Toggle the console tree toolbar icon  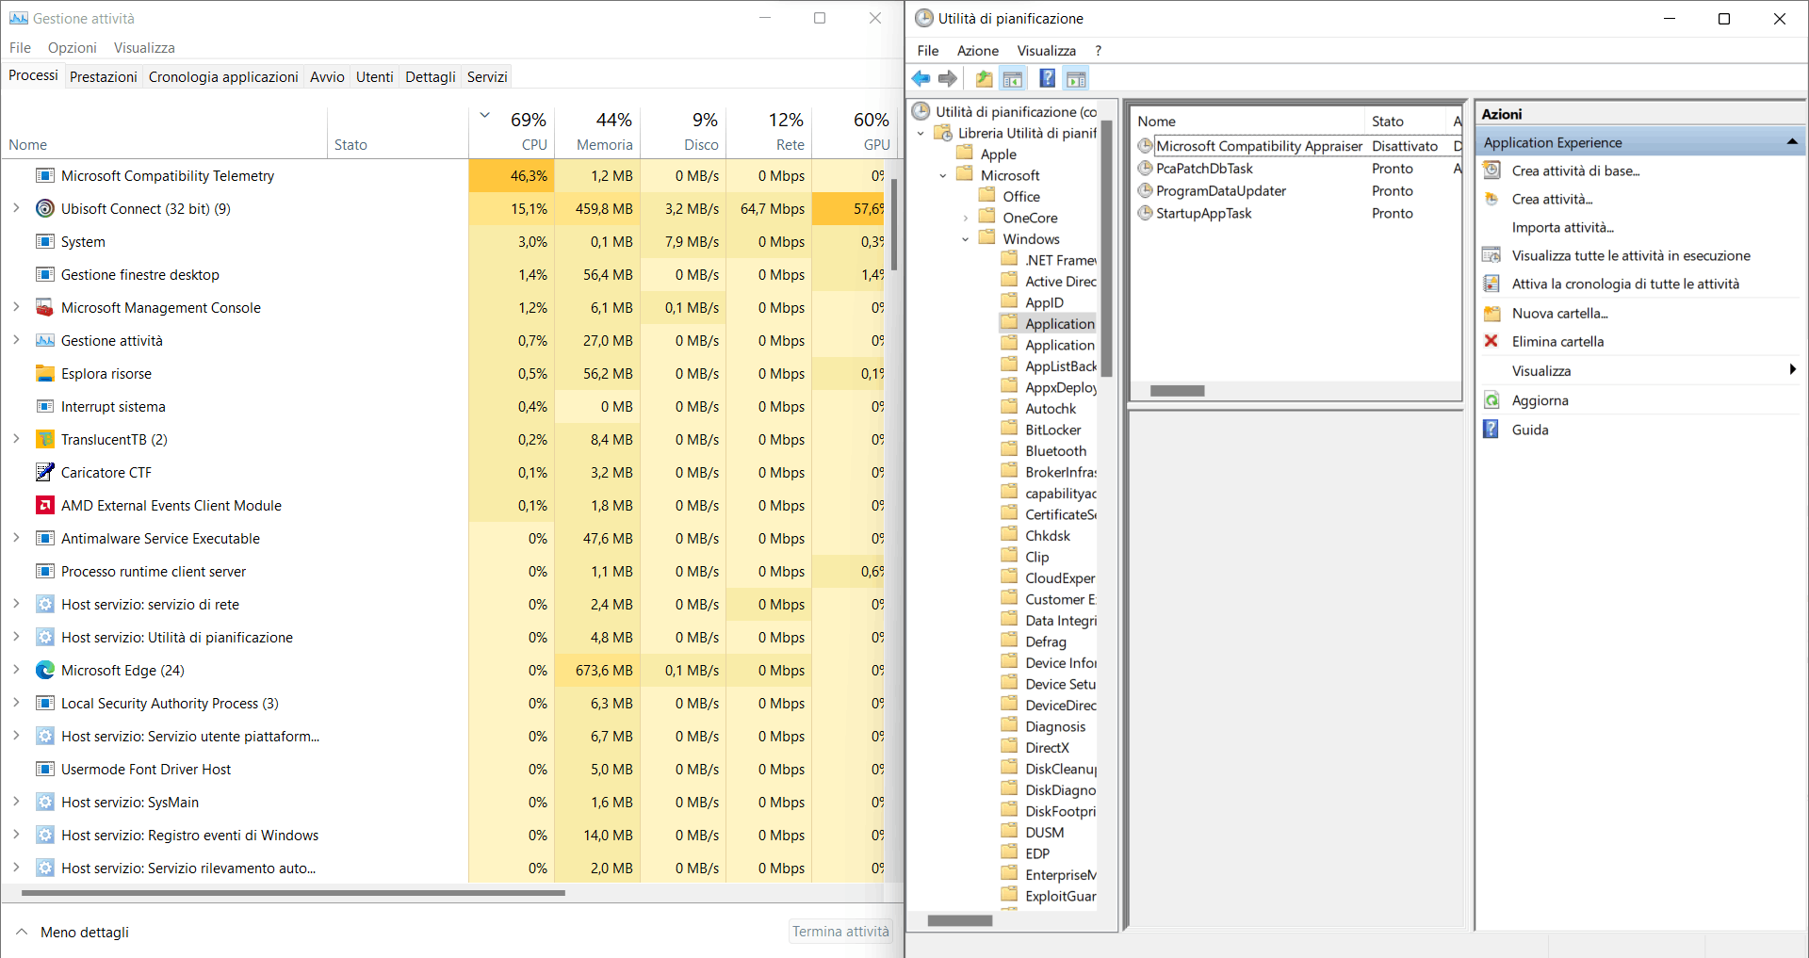(x=1013, y=79)
